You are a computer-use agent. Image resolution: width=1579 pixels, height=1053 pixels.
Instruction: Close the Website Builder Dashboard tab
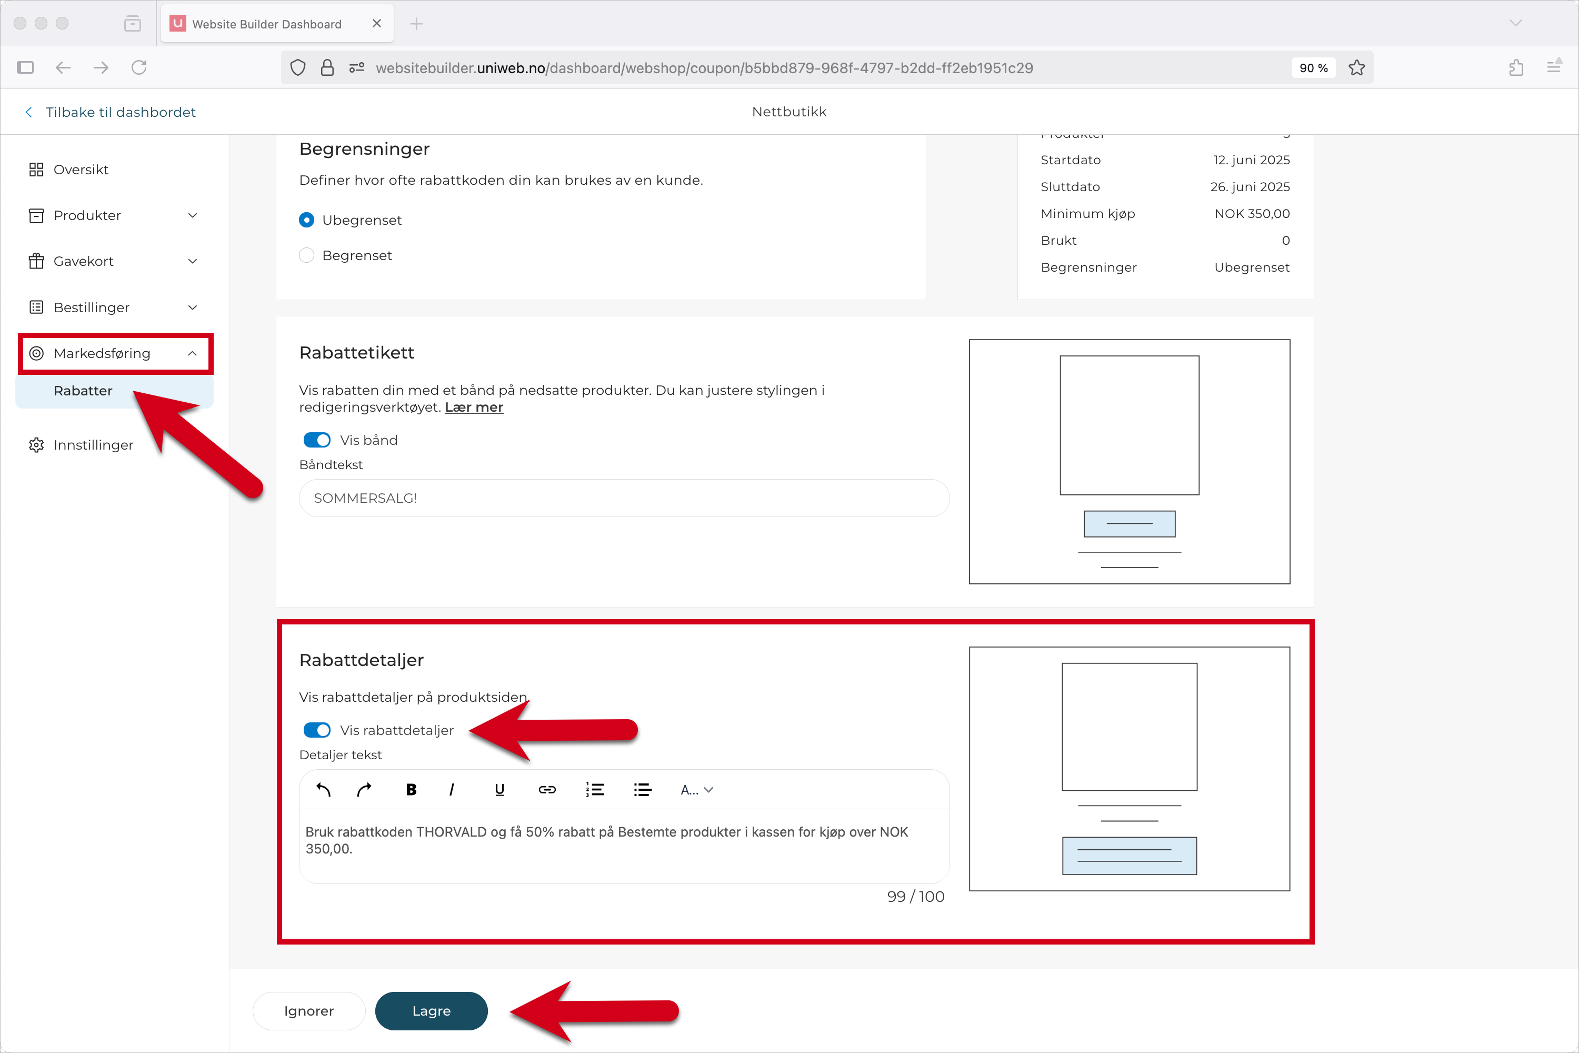click(x=377, y=24)
